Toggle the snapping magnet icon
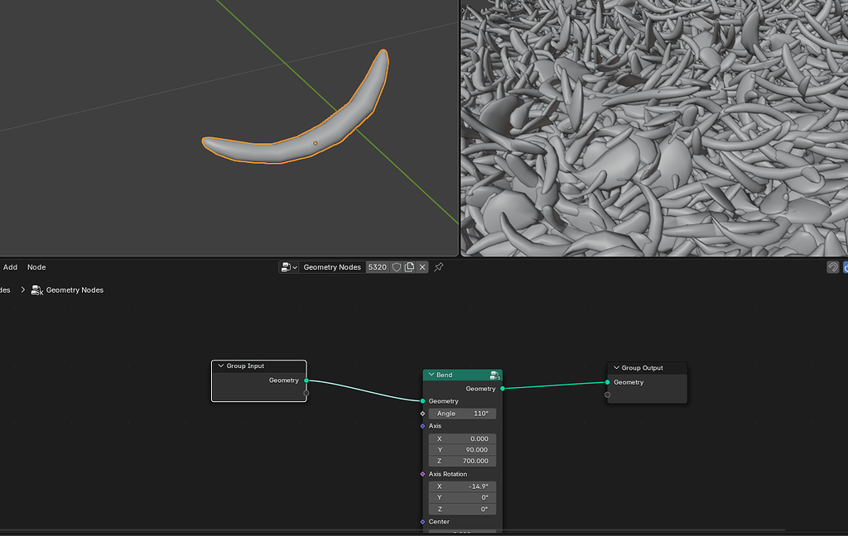848x536 pixels. coord(833,267)
